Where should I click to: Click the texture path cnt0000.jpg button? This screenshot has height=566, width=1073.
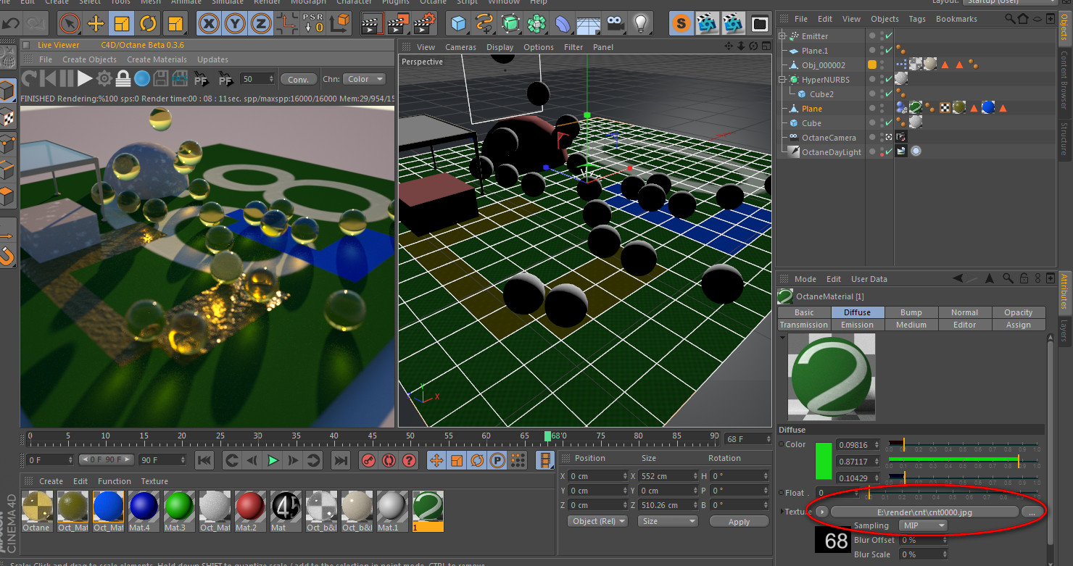click(x=924, y=512)
